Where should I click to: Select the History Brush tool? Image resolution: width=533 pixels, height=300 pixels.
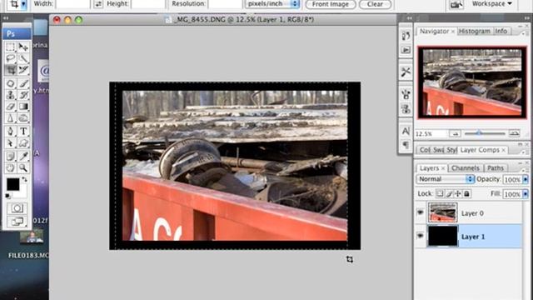coord(23,95)
